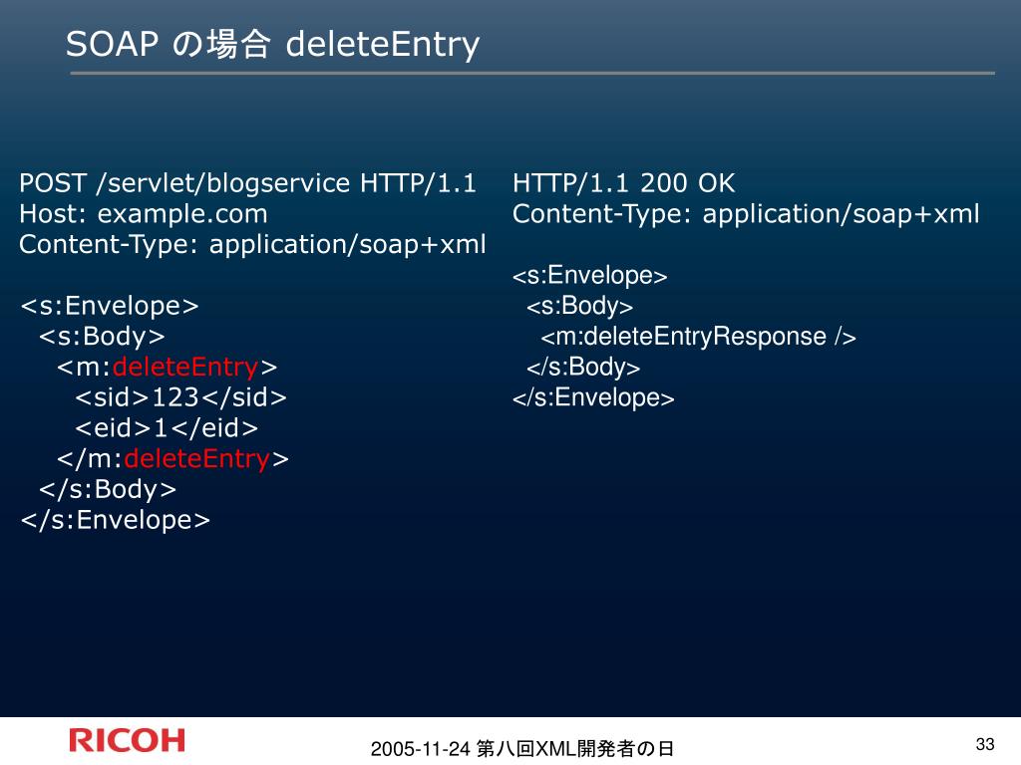Click the slide number 33
1021x765 pixels.
coord(985,743)
